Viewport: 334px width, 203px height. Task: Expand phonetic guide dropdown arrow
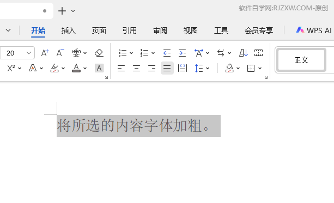tap(85, 53)
